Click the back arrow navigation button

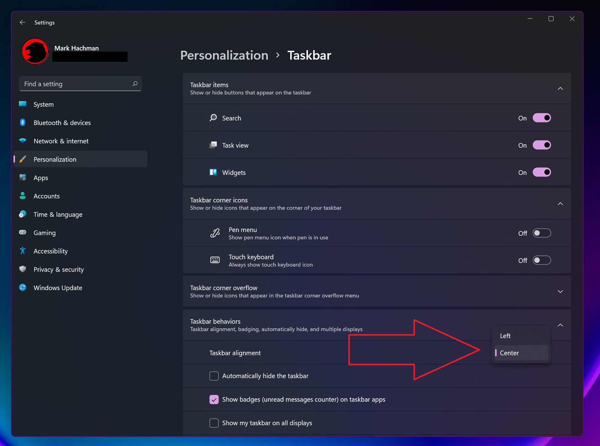click(x=22, y=23)
